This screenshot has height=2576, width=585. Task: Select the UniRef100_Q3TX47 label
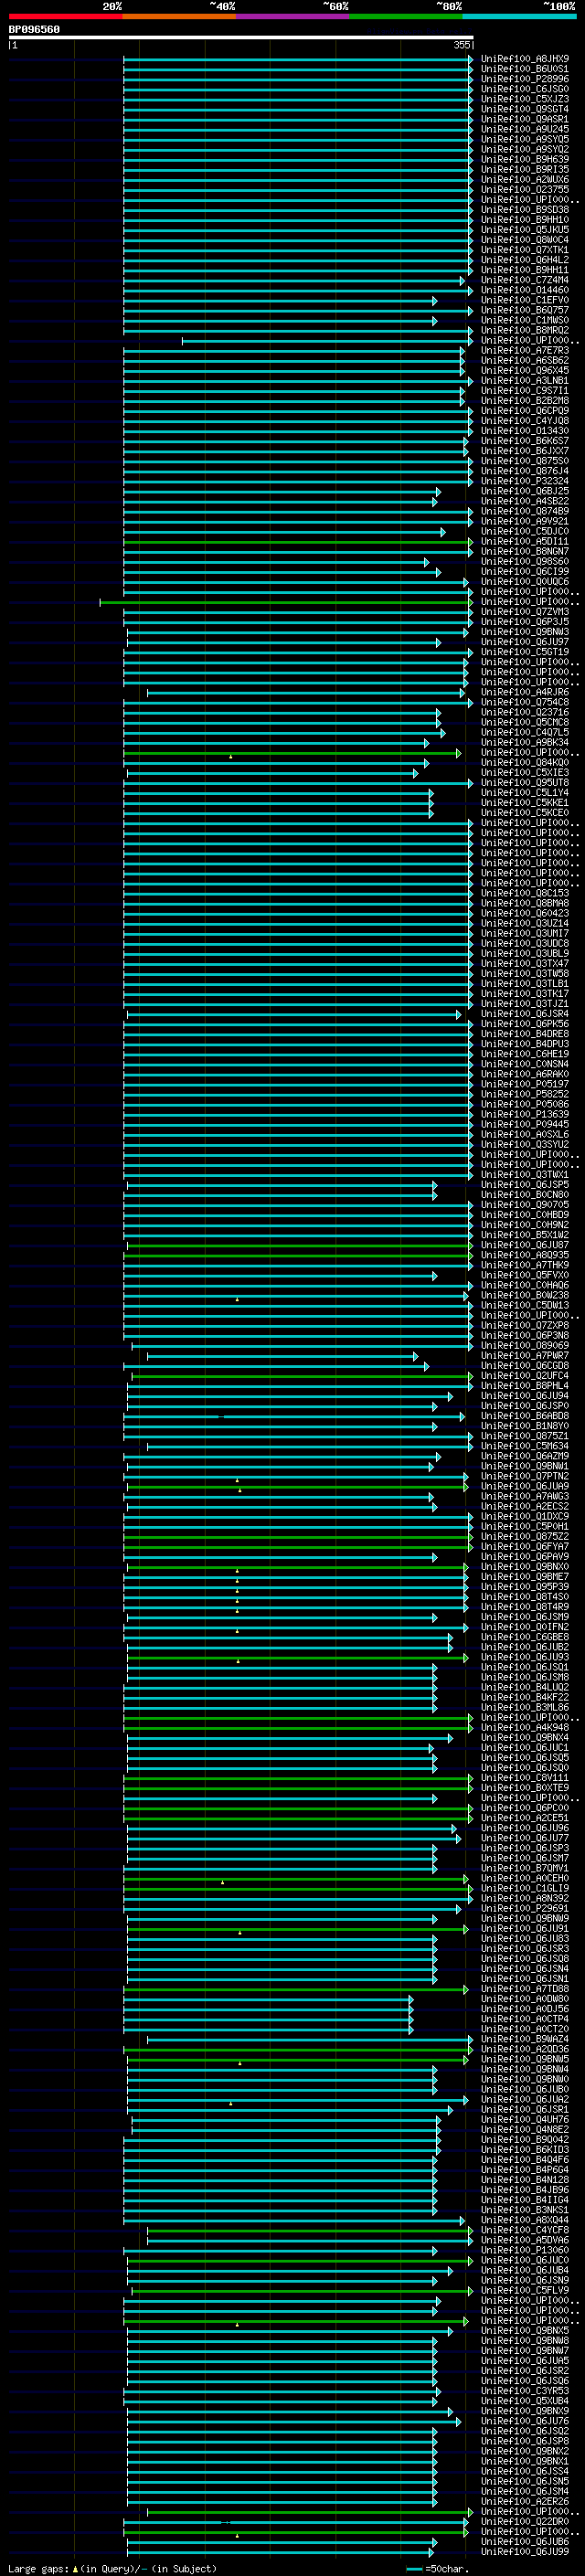(525, 964)
